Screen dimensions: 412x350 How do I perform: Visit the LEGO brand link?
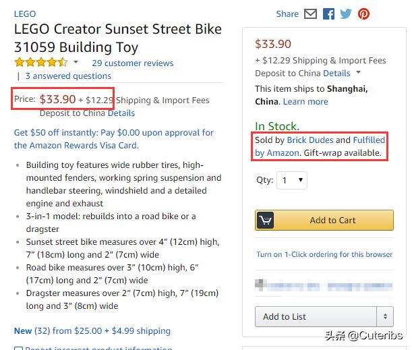click(25, 13)
